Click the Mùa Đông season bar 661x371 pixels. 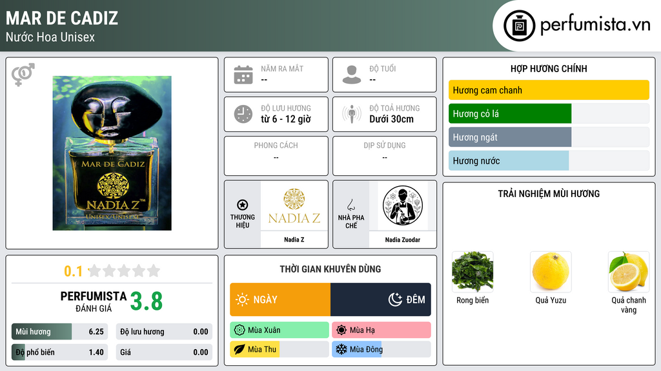pos(381,350)
